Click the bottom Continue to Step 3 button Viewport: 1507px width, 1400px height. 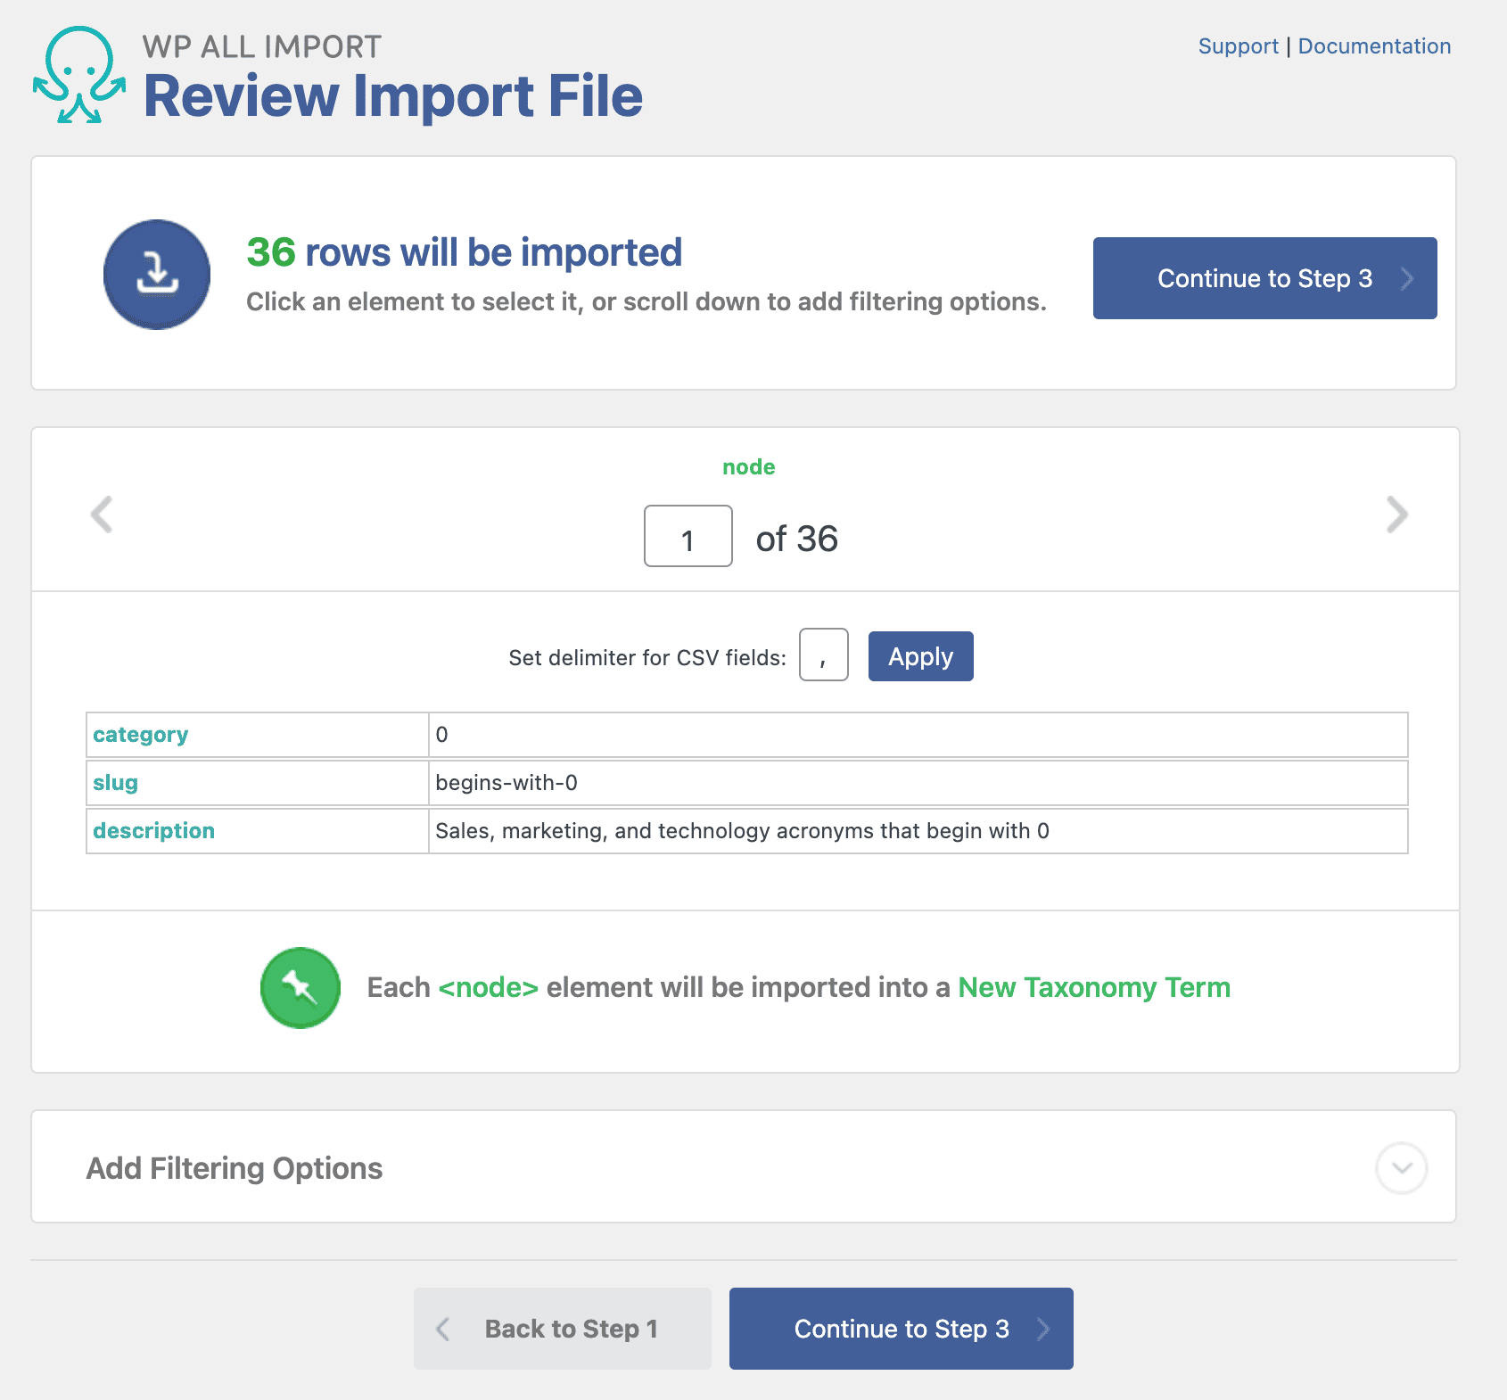click(901, 1329)
